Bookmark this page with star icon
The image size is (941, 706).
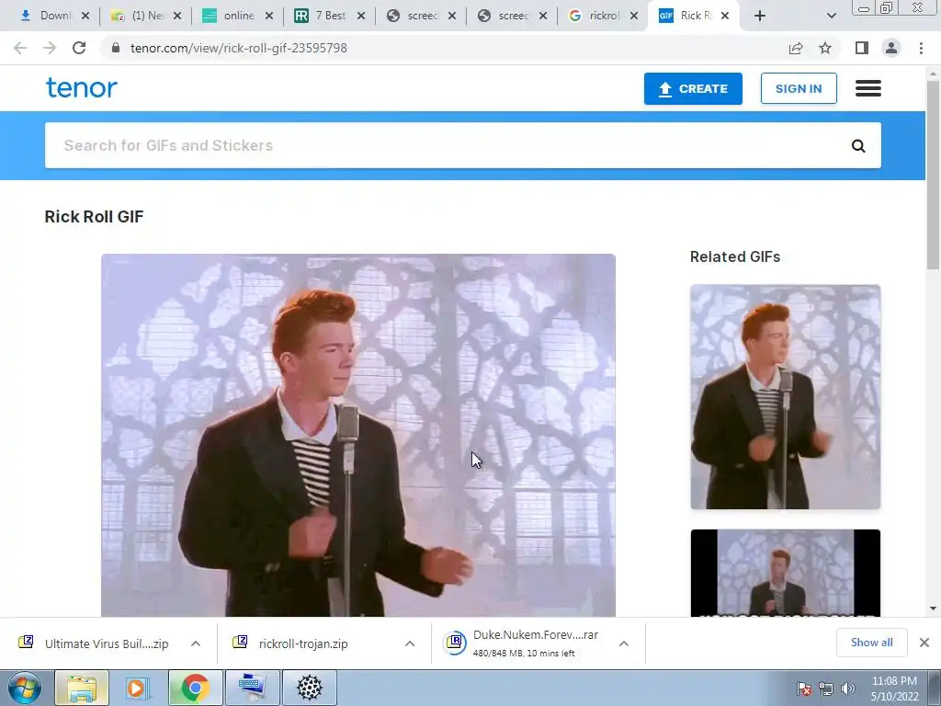tap(825, 48)
